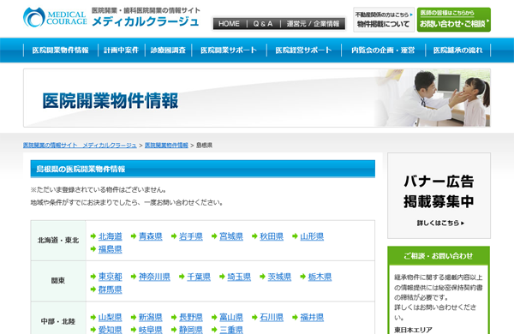This screenshot has height=334, width=514.
Task: Open the 山形県 prefecture link
Action: pos(312,236)
